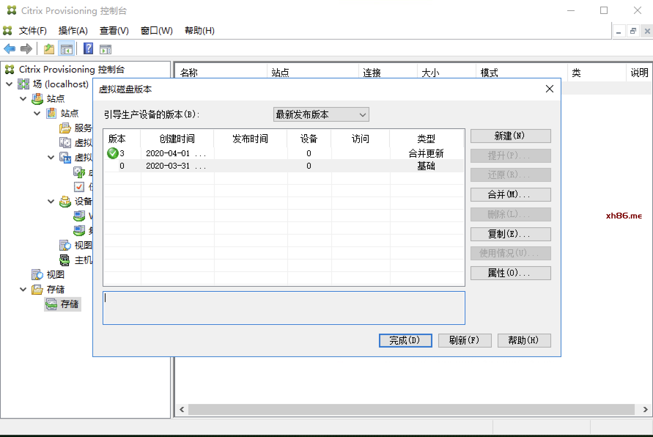Click the horizontal scrollbar right arrow
The height and width of the screenshot is (437, 653).
coord(645,410)
